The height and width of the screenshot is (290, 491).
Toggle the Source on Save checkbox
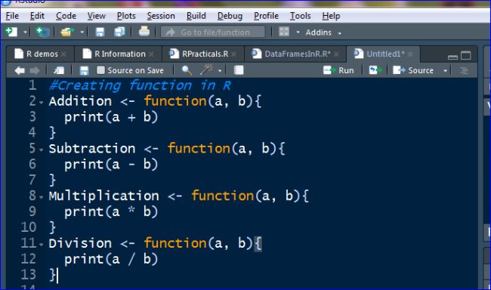coord(100,70)
